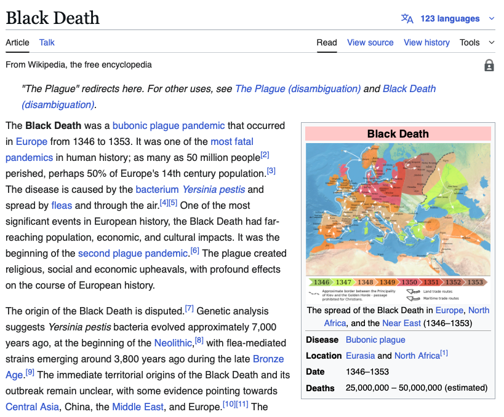Image resolution: width=504 pixels, height=417 pixels.
Task: Switch to the Talk tab
Action: coord(47,42)
